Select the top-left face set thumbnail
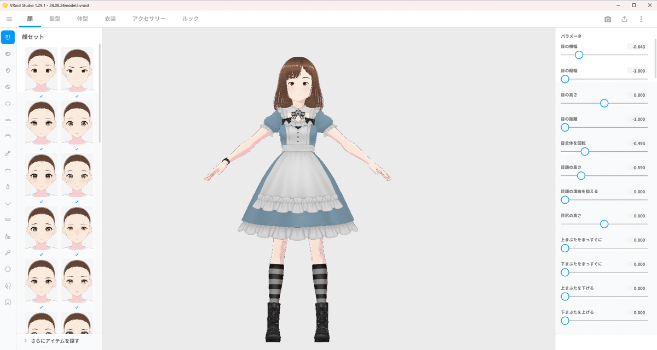Viewport: 657px width, 350px height. tap(41, 69)
